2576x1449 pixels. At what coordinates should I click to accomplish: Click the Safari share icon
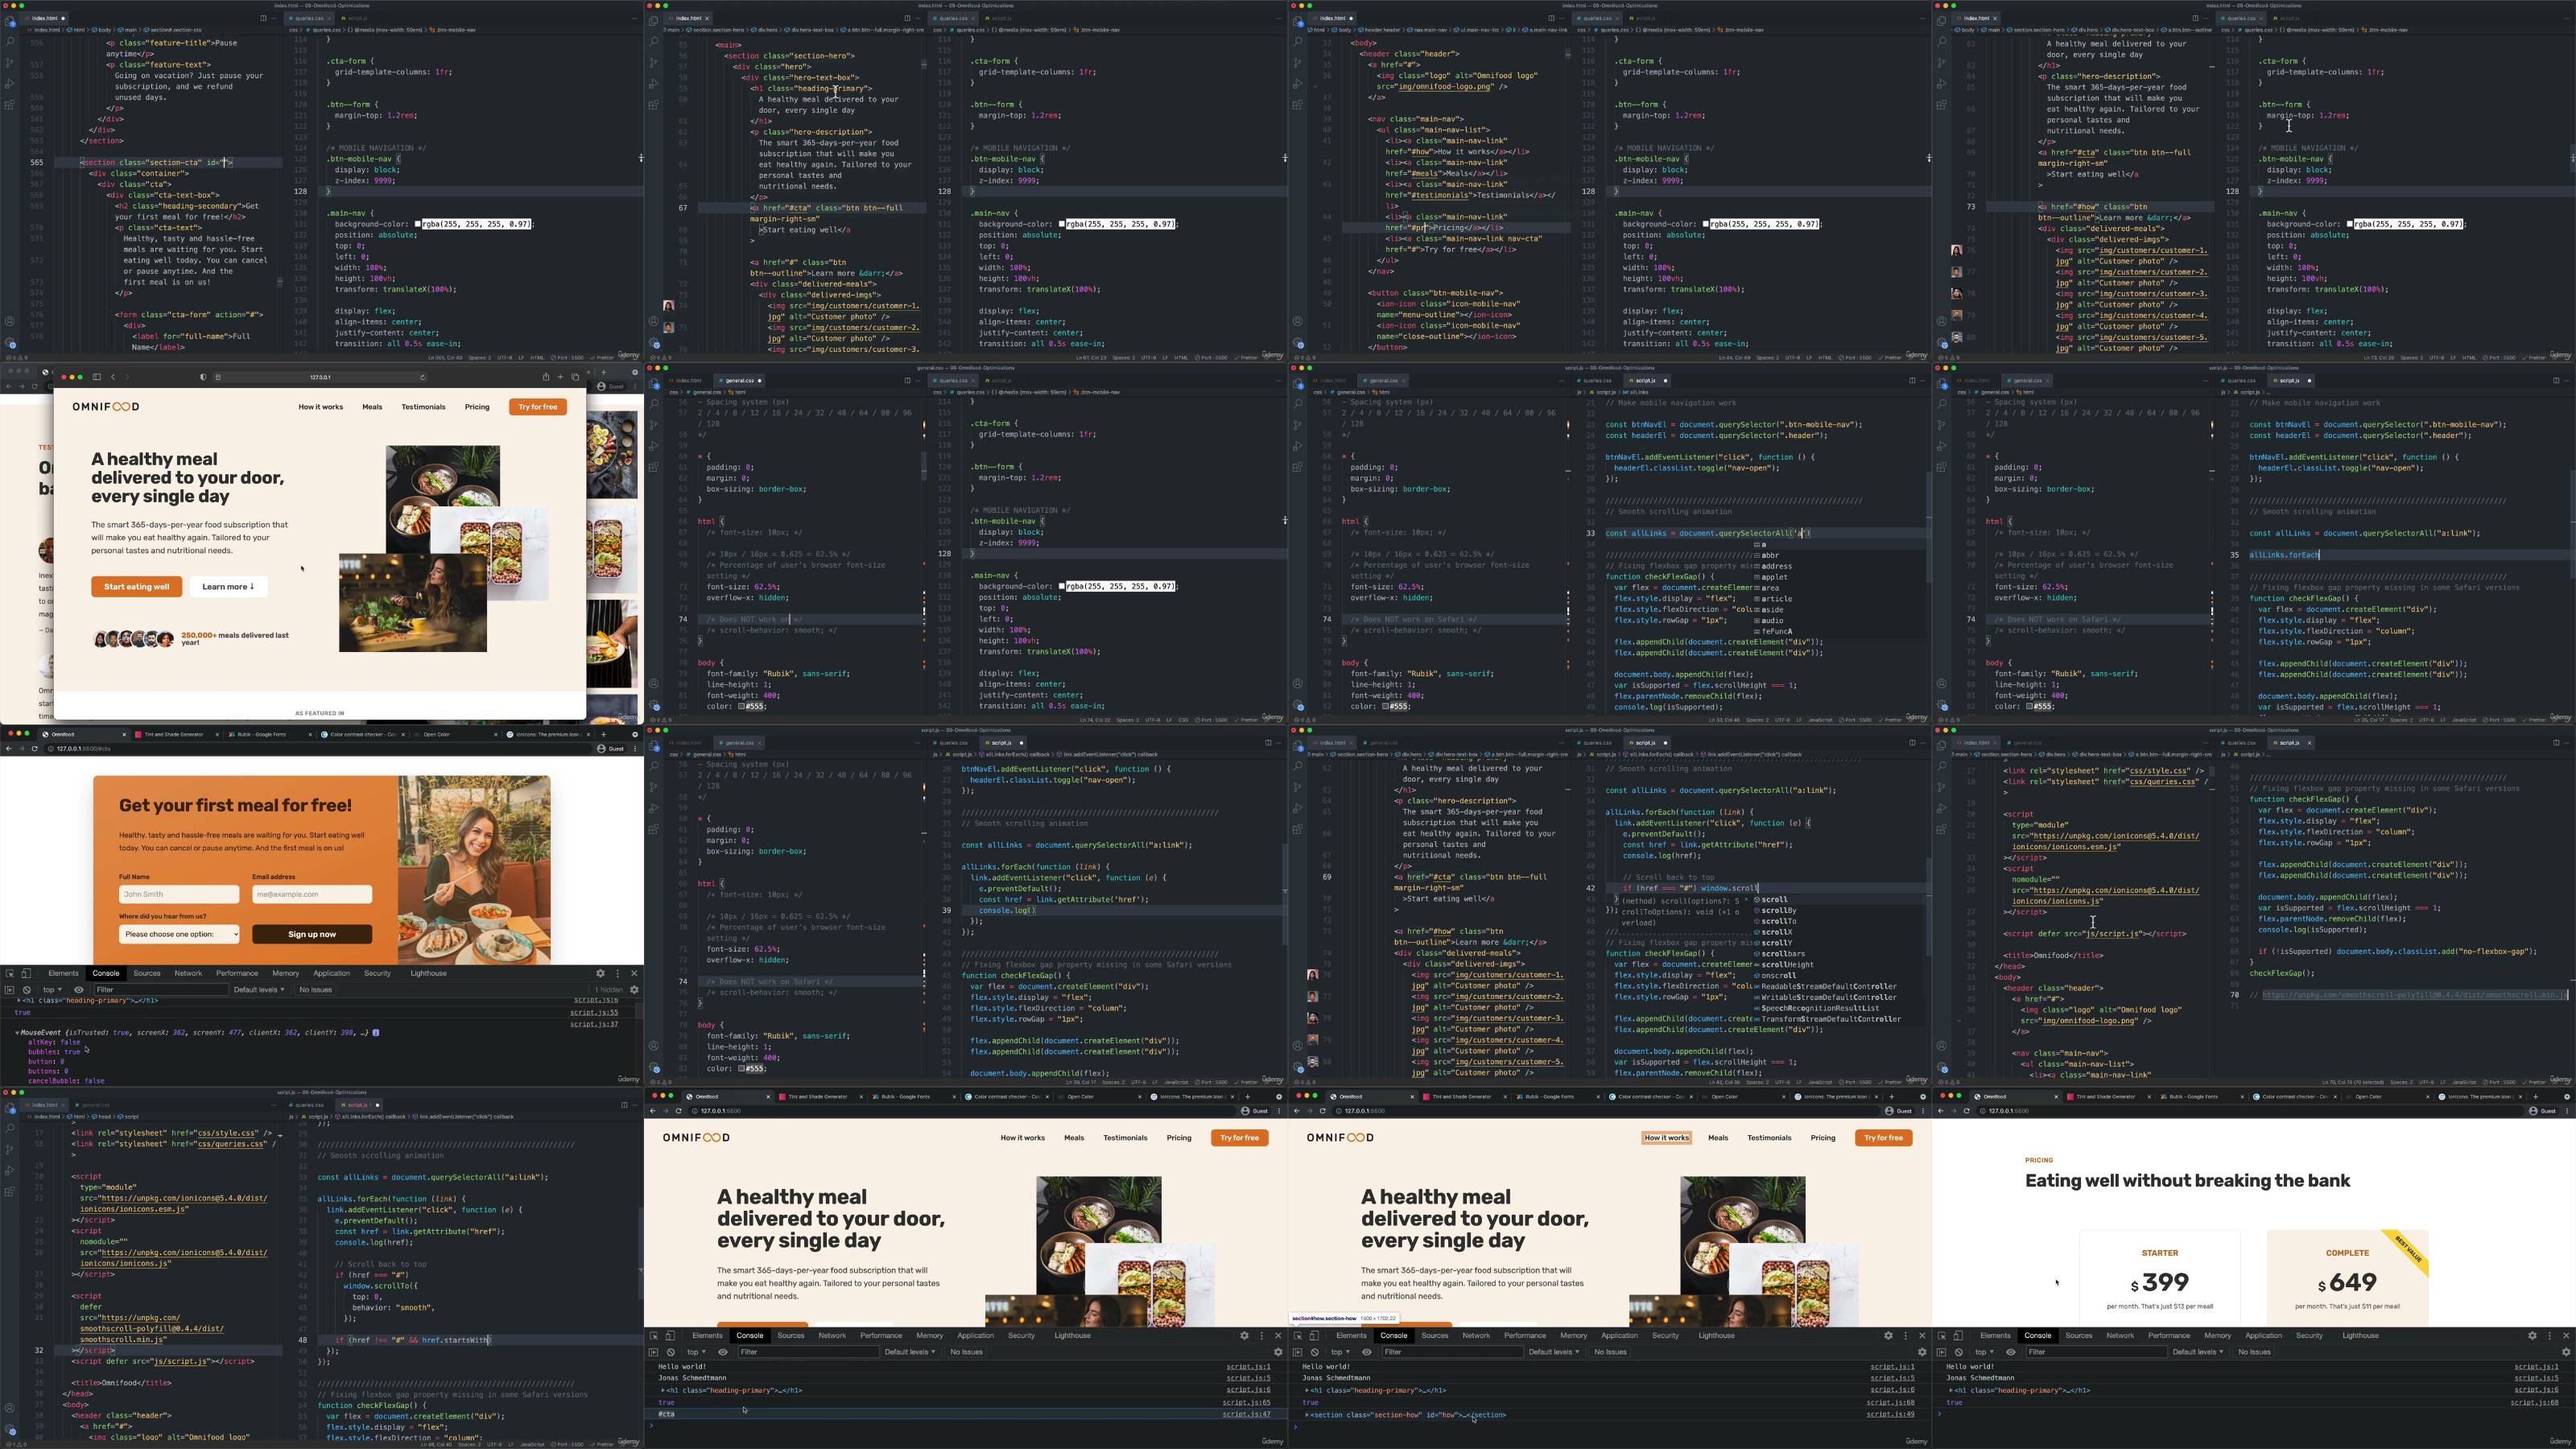546,377
